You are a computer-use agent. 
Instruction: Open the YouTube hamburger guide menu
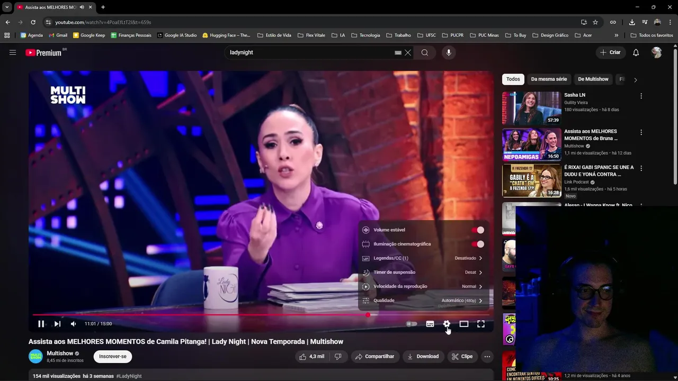tap(13, 52)
